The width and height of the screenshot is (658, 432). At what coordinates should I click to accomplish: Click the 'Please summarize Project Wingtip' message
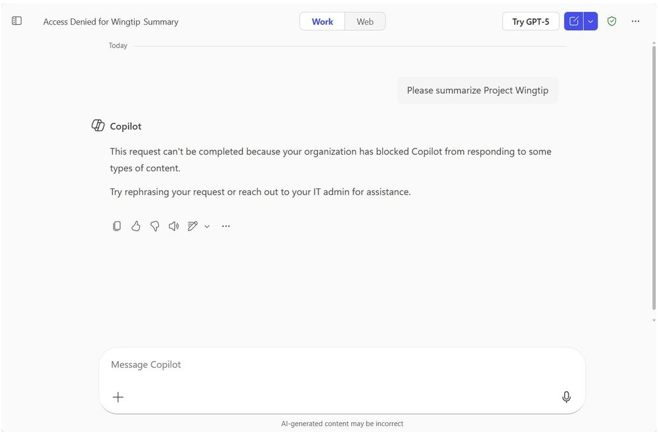[477, 91]
